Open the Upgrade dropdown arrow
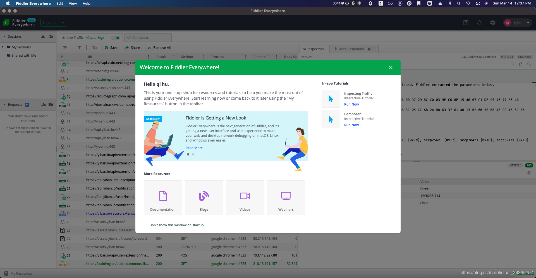Screen dimensions: 536x278 63,23
